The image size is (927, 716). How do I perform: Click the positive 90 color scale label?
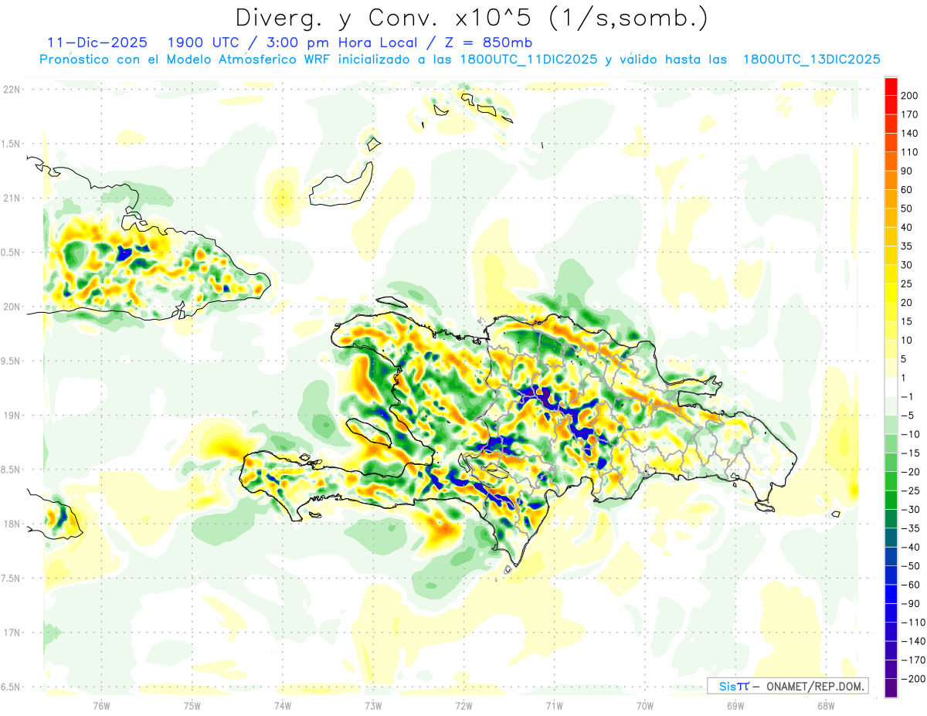coord(907,170)
